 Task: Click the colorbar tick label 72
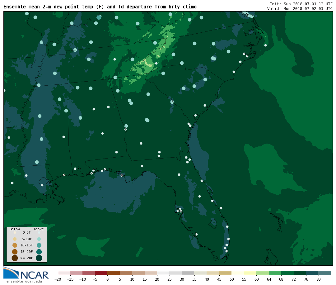click(294, 279)
